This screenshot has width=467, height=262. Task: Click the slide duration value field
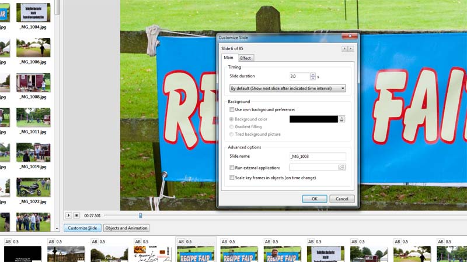click(299, 76)
